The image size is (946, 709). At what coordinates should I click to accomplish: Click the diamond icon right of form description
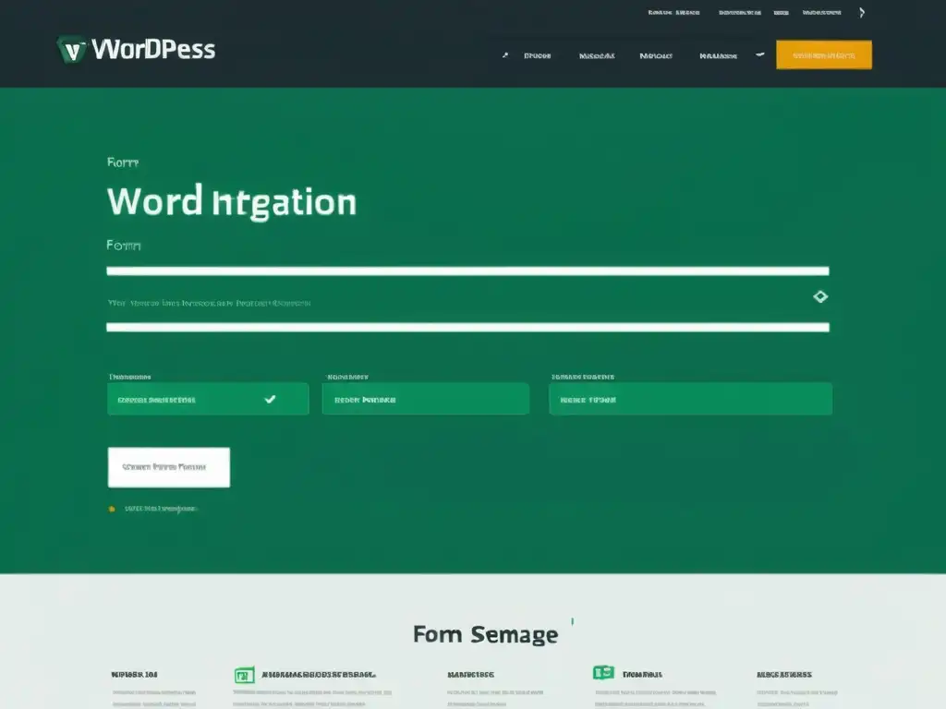pyautogui.click(x=819, y=296)
